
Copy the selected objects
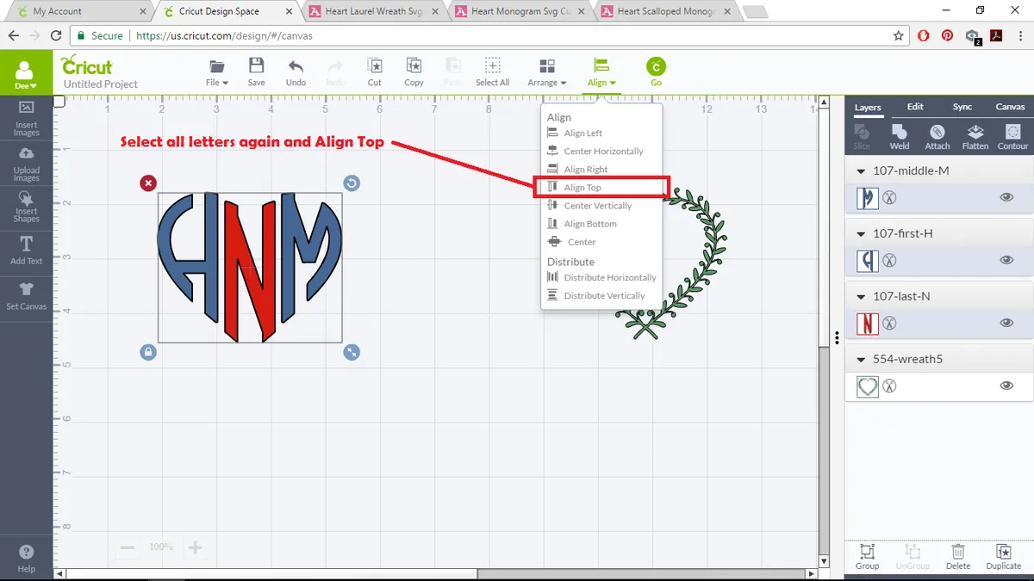tap(414, 72)
